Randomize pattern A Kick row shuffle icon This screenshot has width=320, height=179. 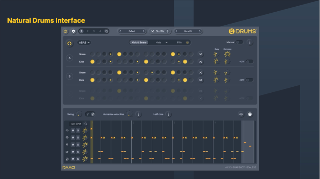(201, 62)
